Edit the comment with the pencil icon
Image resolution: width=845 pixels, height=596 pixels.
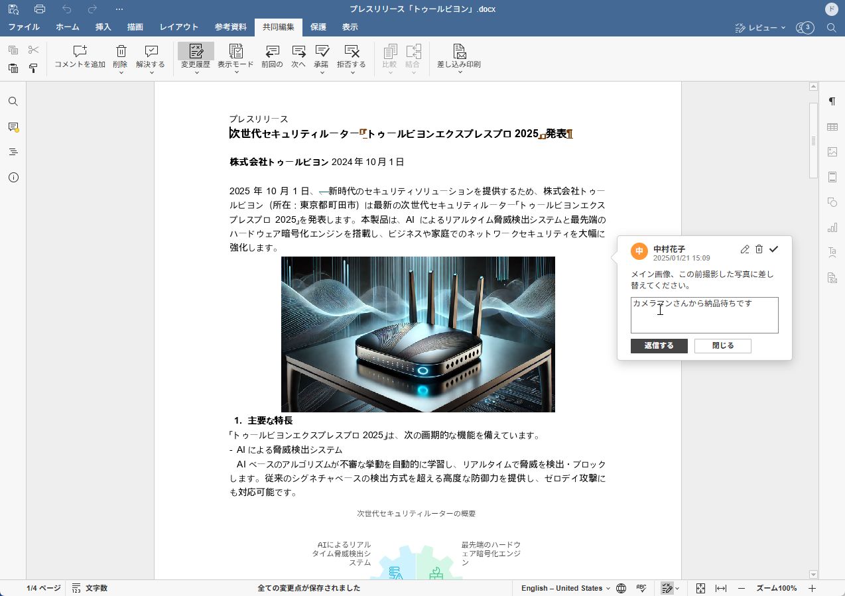[x=745, y=249]
